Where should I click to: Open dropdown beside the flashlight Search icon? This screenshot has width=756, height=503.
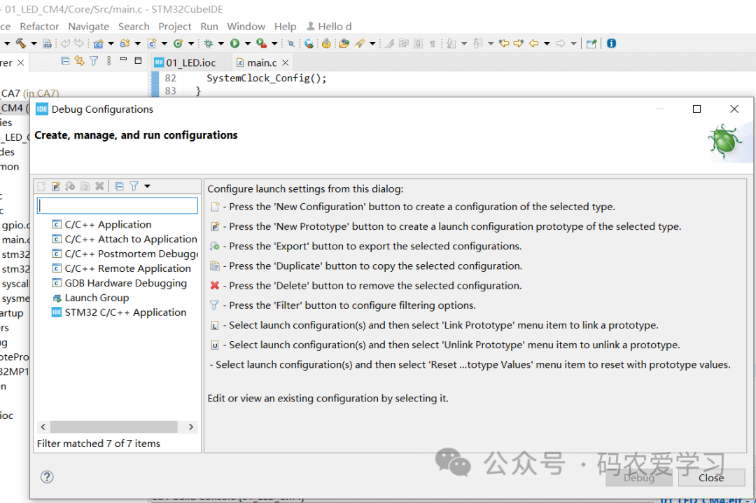372,43
